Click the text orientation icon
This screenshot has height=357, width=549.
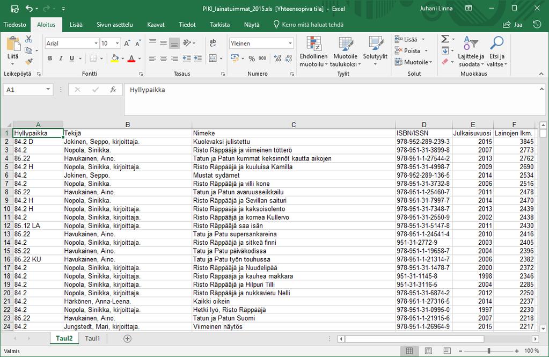(x=187, y=43)
